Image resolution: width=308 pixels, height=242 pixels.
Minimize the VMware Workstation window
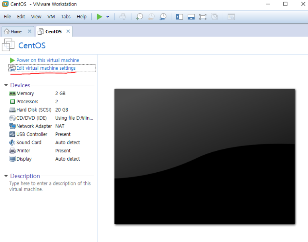[x=268, y=4]
